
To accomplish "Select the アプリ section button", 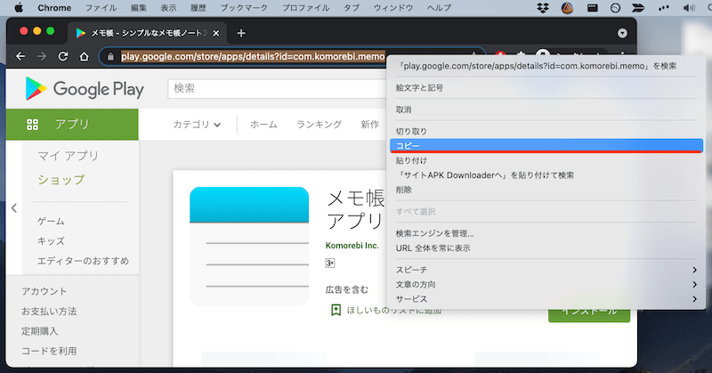I will pos(72,124).
